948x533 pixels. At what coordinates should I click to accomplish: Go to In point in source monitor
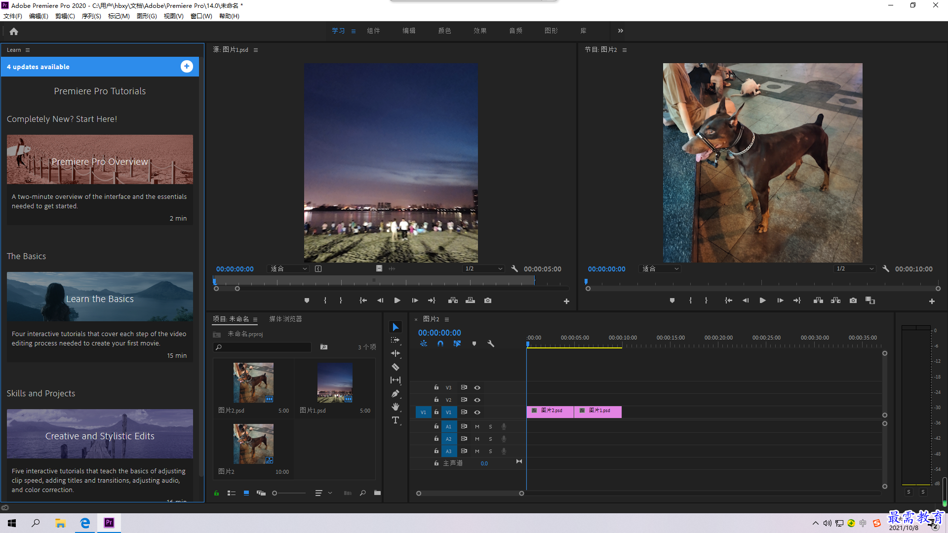[363, 301]
